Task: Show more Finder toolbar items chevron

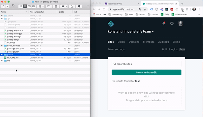Action: [x=88, y=6]
